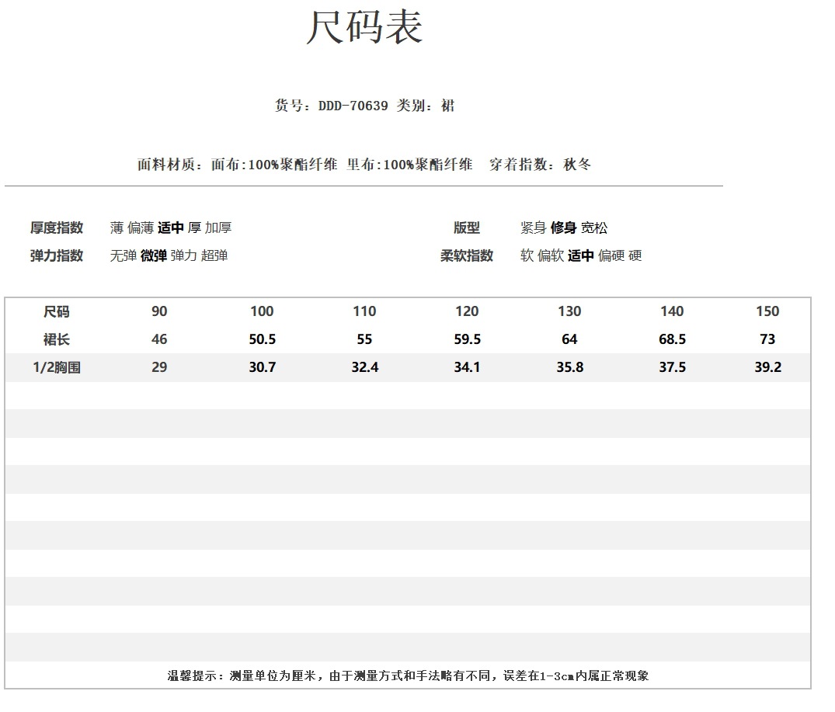
Task: Click the 无弹 elasticity option
Action: (124, 255)
